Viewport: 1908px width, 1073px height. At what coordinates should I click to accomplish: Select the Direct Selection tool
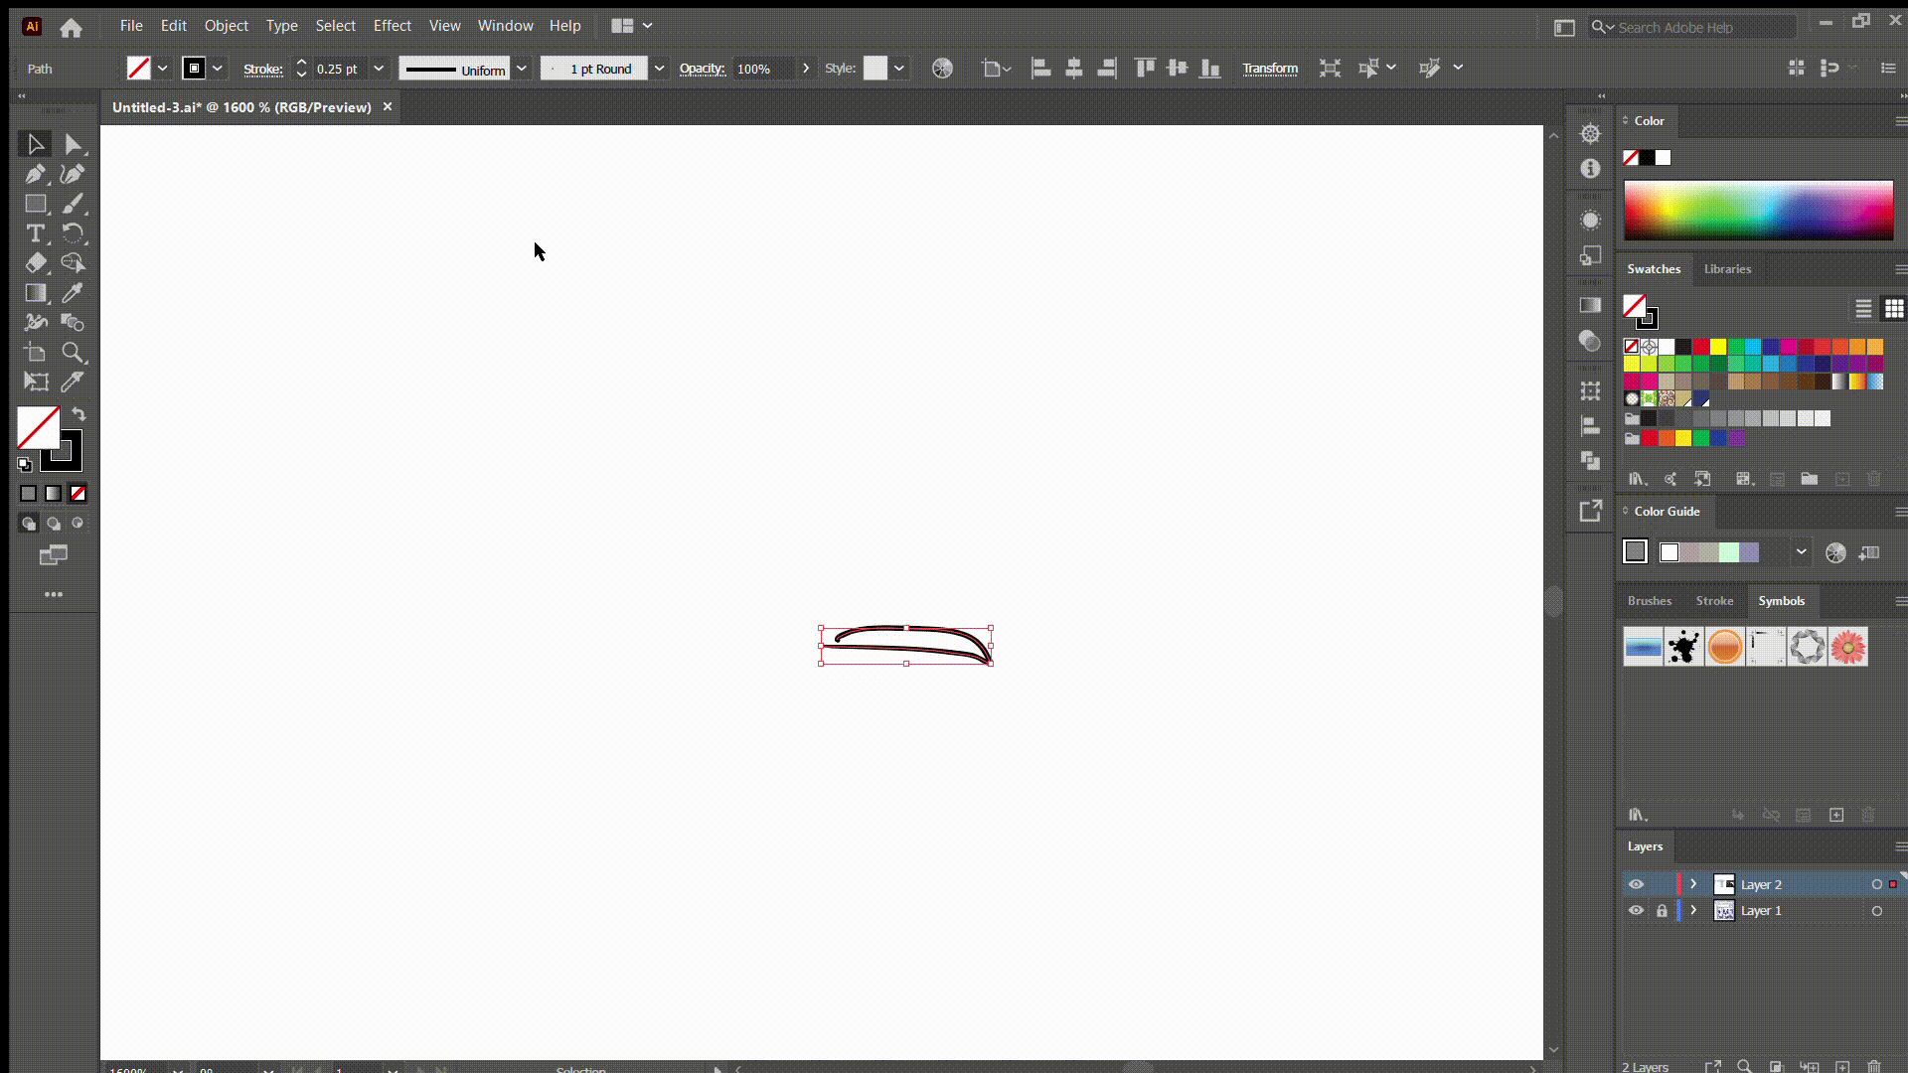73,144
